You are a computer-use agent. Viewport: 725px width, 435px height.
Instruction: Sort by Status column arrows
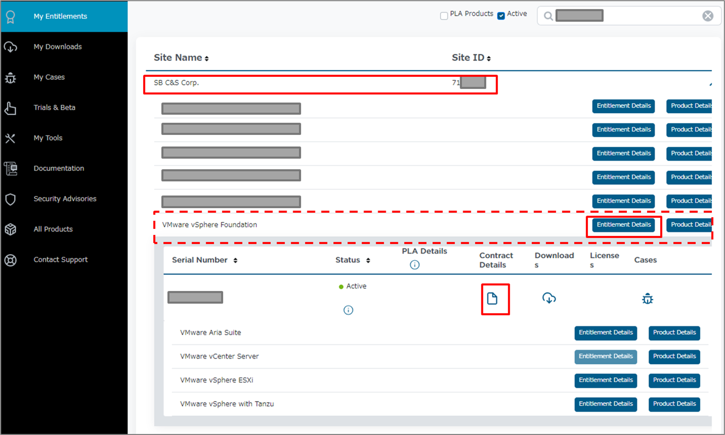click(368, 261)
